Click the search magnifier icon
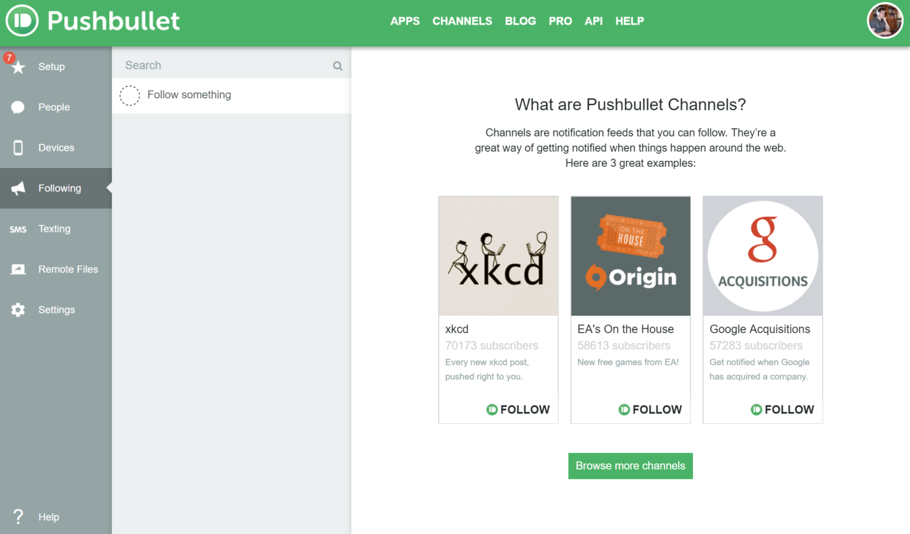 coord(337,65)
